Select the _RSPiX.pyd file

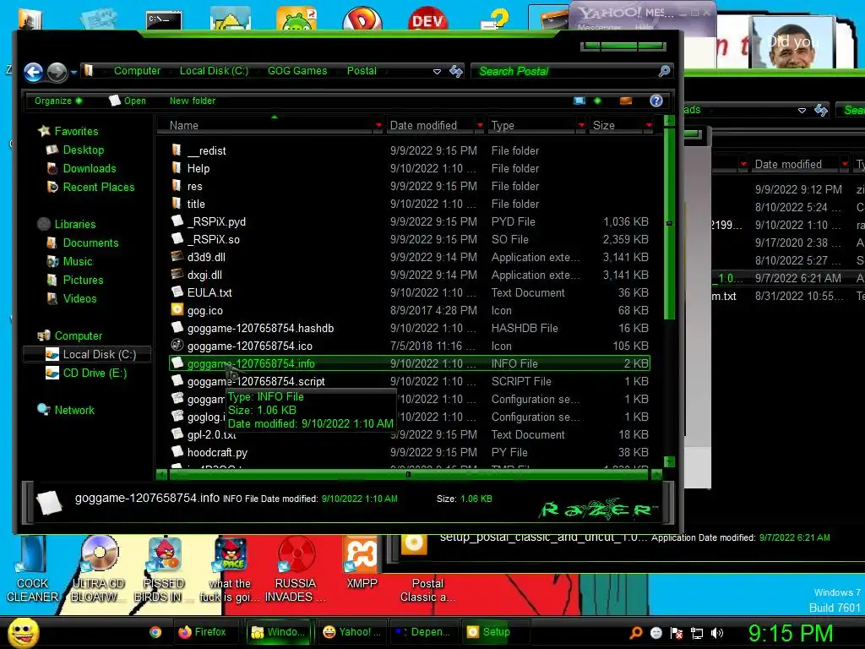tap(409, 221)
